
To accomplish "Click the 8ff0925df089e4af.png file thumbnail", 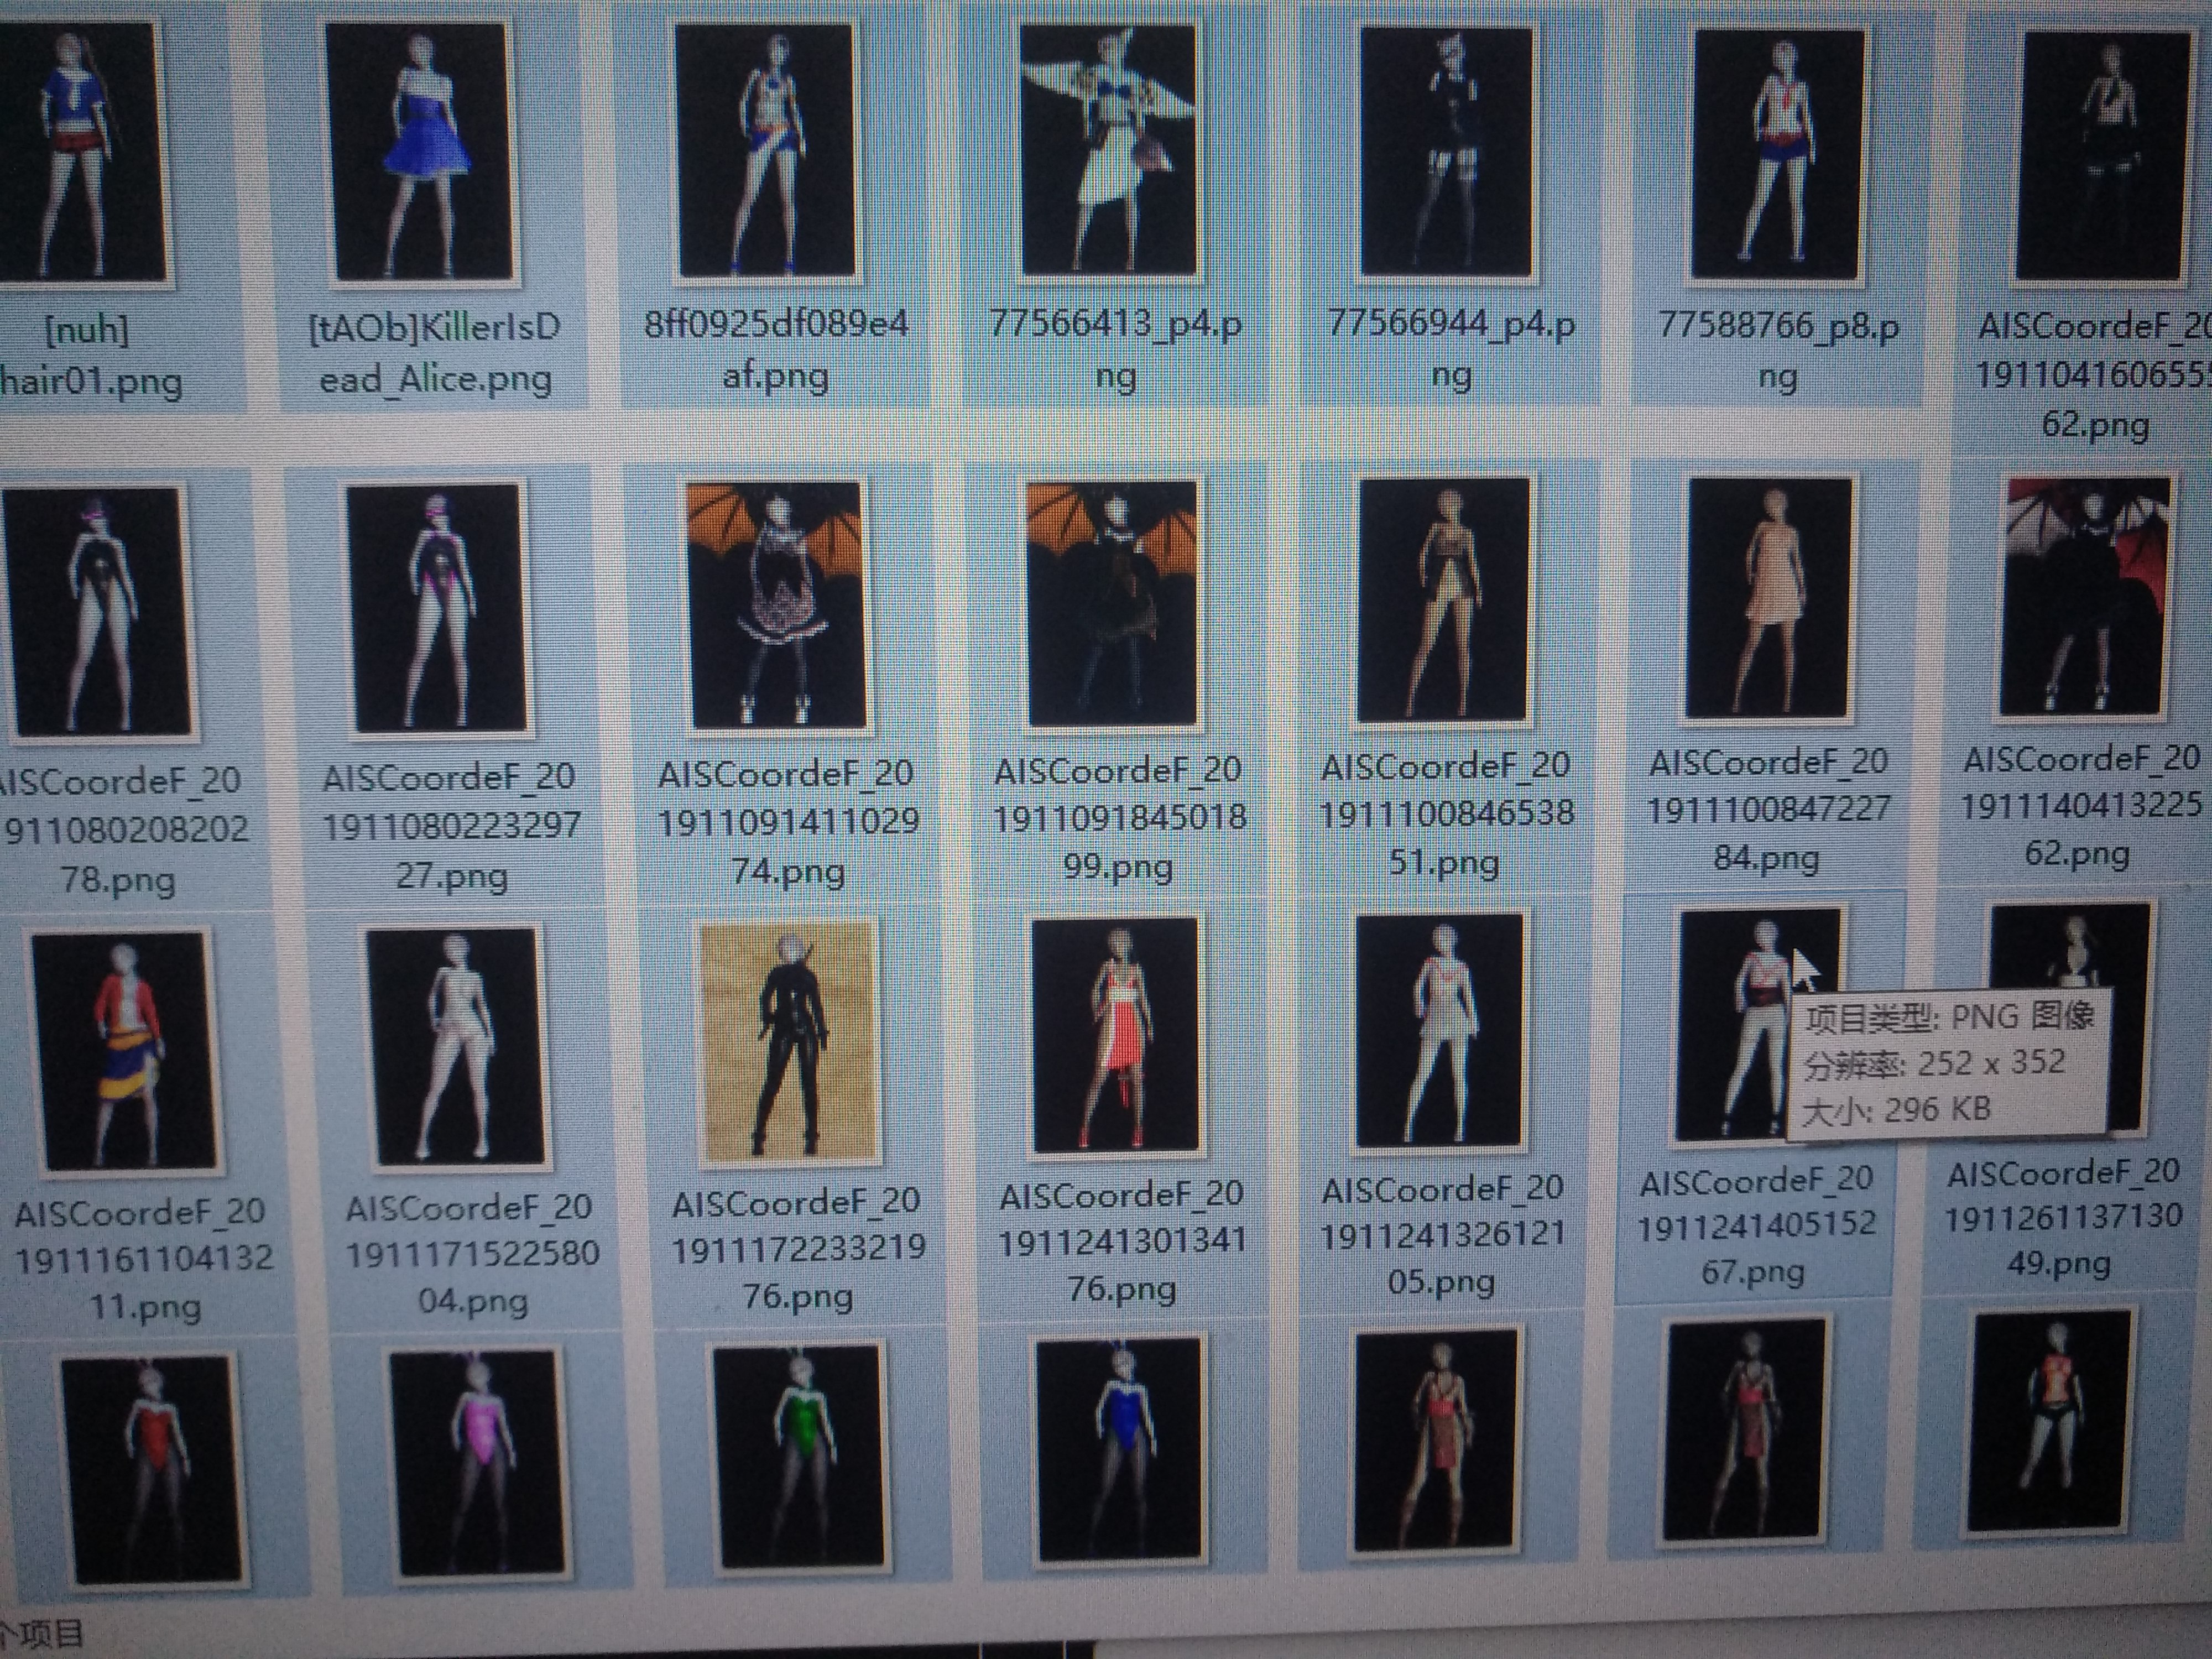I will click(766, 150).
